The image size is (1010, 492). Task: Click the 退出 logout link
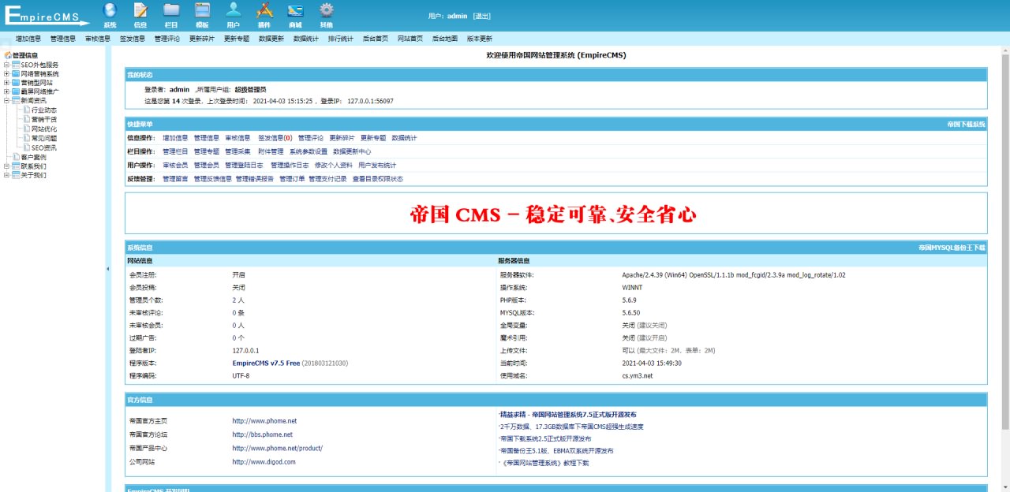coord(482,16)
